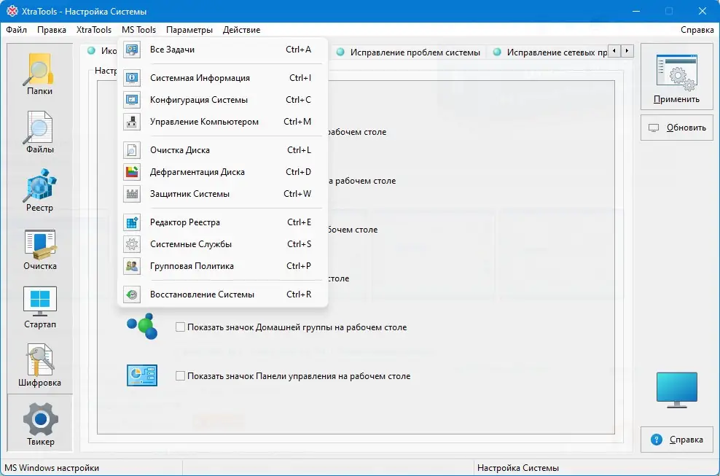Choose Системная Информация menu entry
This screenshot has height=476, width=720.
click(223, 78)
